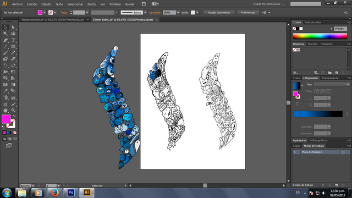Select the Rotate tool

click(5, 65)
